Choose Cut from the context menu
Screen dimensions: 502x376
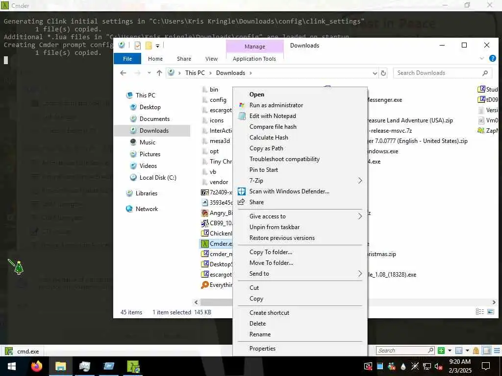point(254,288)
